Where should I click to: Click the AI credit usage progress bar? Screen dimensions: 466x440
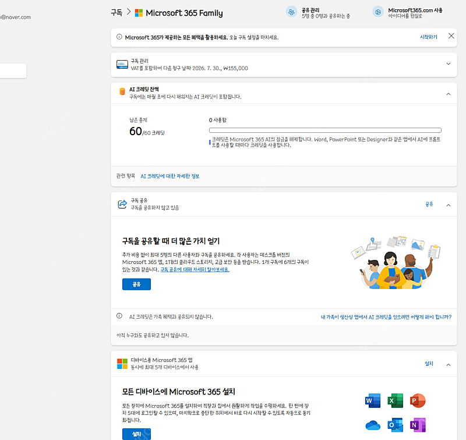325,130
